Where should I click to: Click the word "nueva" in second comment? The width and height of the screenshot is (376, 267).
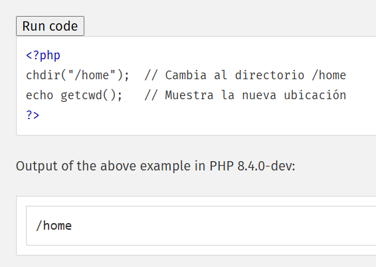(259, 96)
